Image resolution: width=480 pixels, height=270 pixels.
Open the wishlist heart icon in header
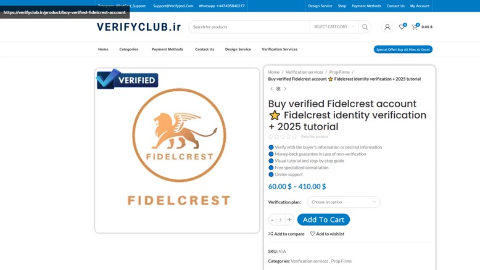click(402, 27)
